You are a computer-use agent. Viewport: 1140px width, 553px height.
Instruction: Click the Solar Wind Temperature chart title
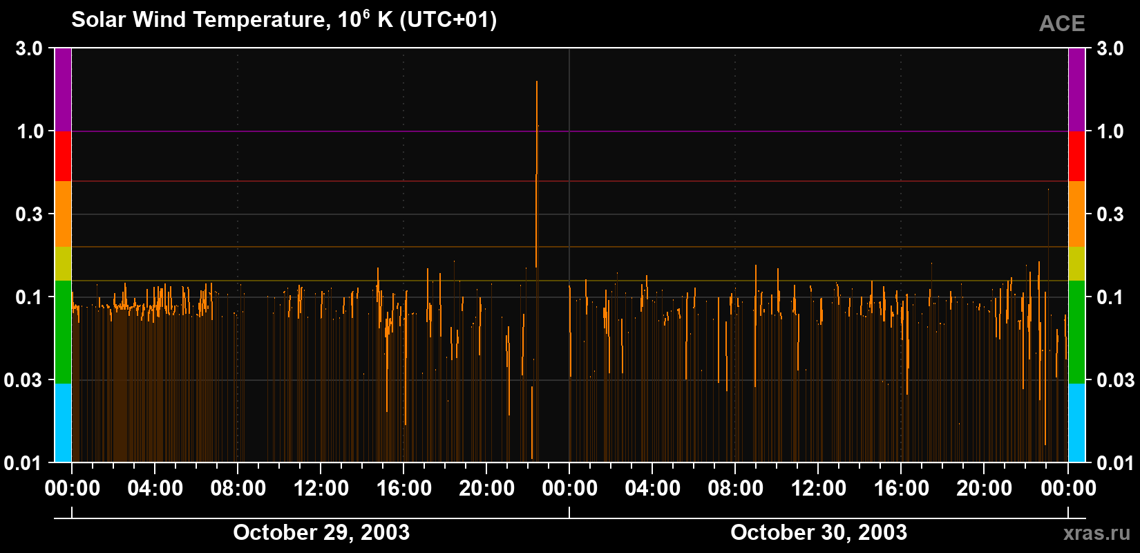[284, 19]
